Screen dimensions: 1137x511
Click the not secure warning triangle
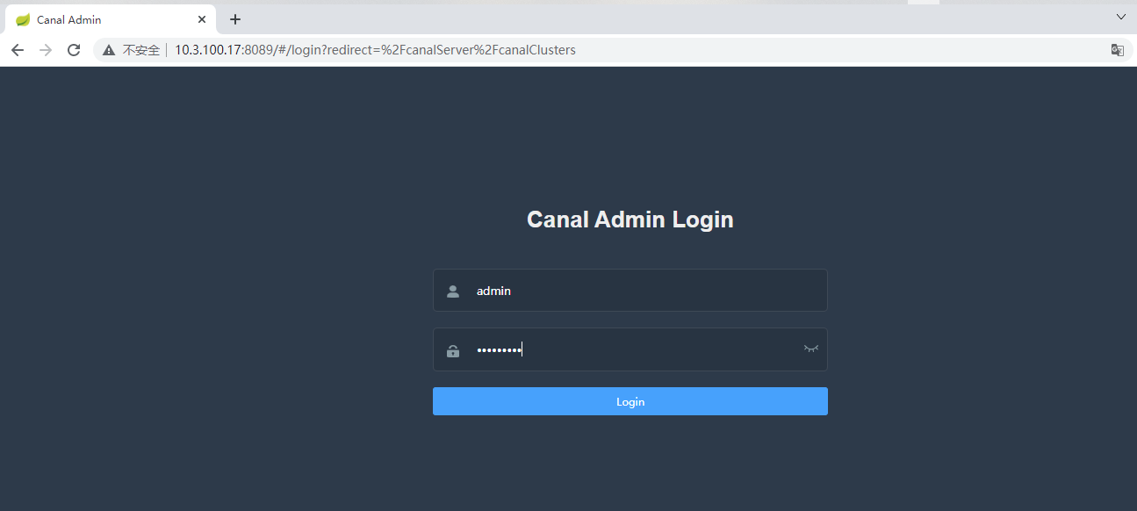[109, 50]
